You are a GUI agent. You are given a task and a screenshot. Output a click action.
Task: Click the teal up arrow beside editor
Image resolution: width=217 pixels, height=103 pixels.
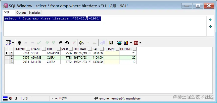click(210, 20)
